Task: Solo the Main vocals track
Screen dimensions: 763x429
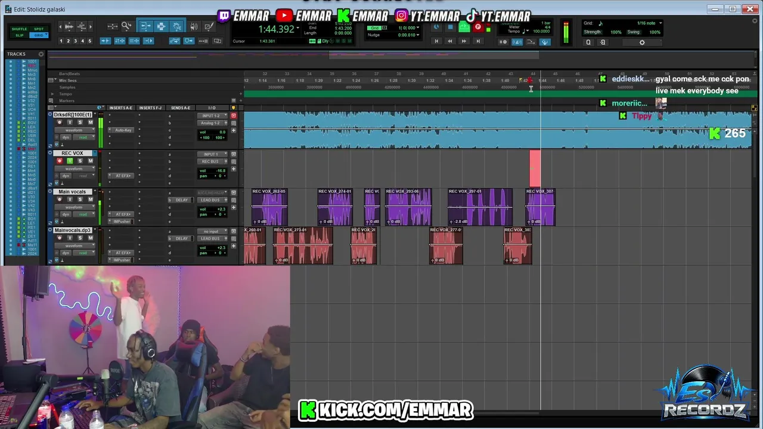Action: click(x=80, y=200)
